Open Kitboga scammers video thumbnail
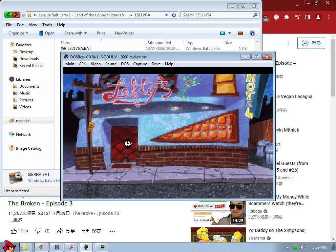336x252 pixels. (218, 213)
